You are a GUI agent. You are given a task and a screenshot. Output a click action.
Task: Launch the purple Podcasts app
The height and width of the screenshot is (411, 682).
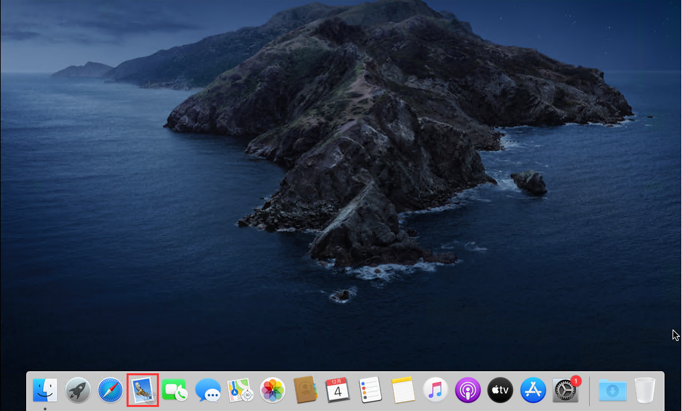[468, 389]
